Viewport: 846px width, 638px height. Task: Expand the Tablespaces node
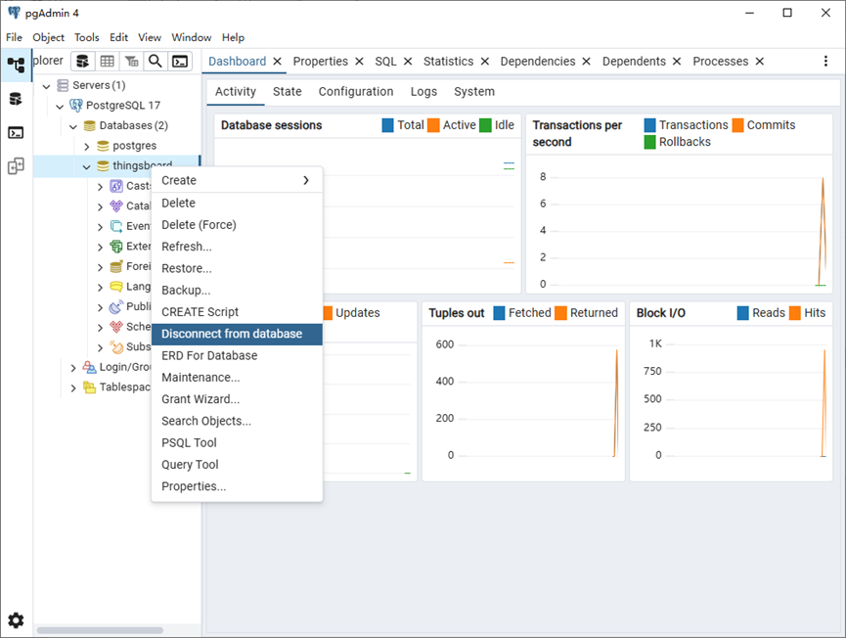[x=73, y=387]
